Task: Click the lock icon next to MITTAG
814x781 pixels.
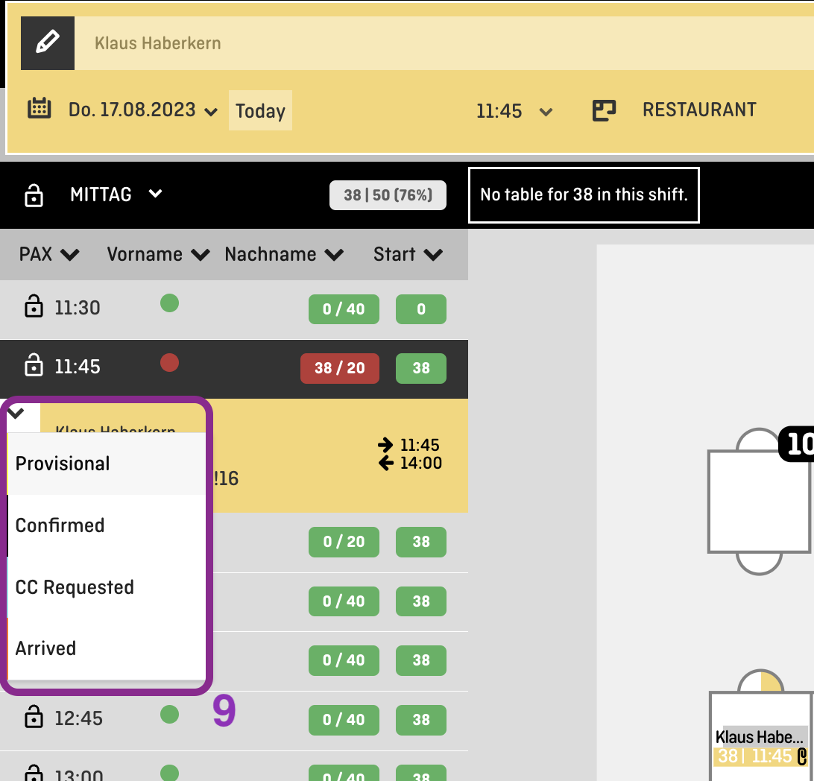Action: coord(34,195)
